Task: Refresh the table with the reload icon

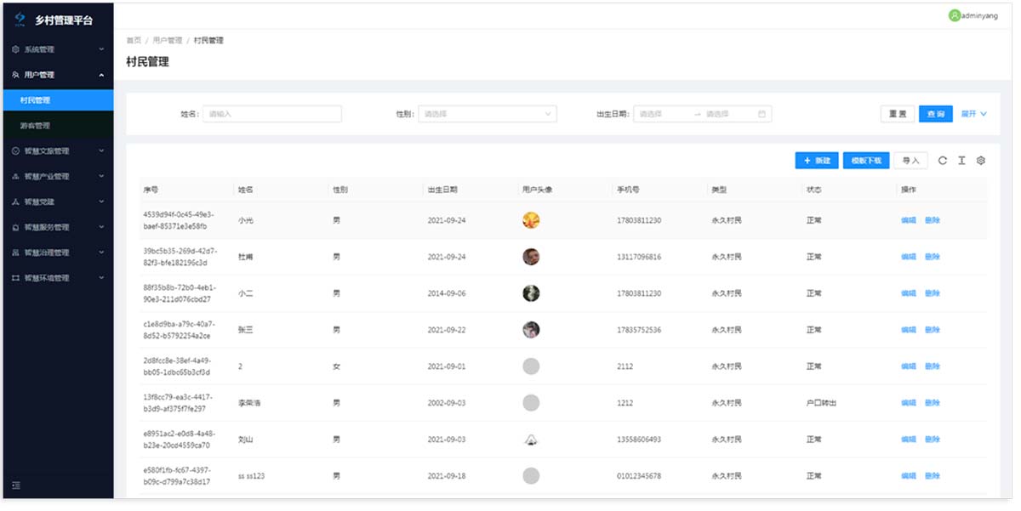Action: [943, 161]
